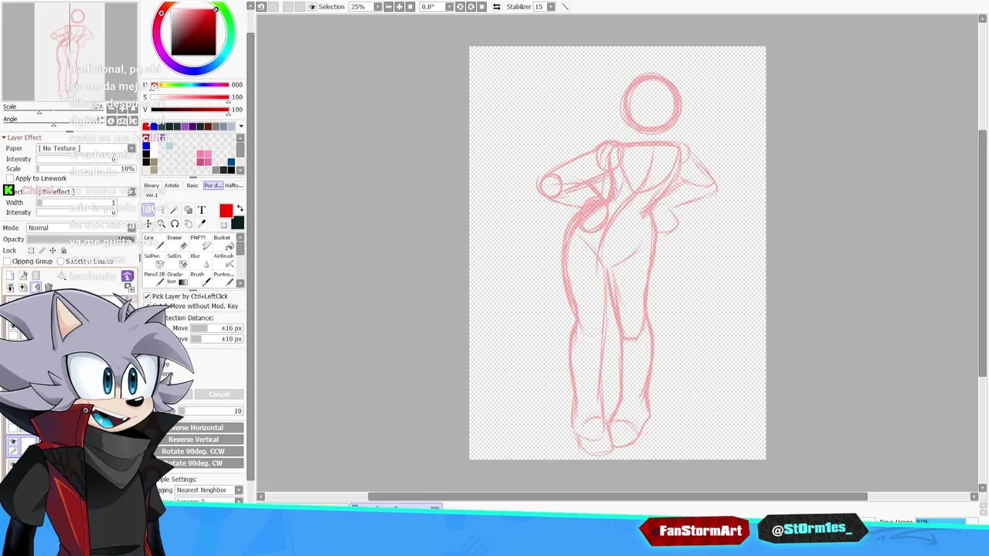Enable Clipping Group checkbox

(7, 261)
